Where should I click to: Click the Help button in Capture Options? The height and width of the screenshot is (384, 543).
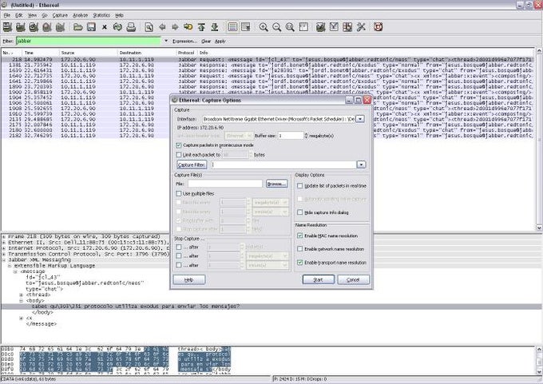pyautogui.click(x=189, y=279)
